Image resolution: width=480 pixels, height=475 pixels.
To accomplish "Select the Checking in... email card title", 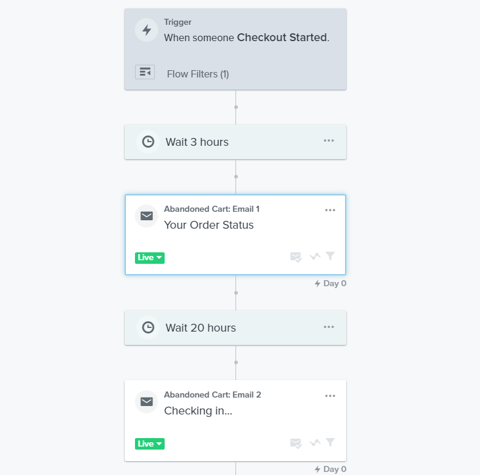I will coord(198,411).
